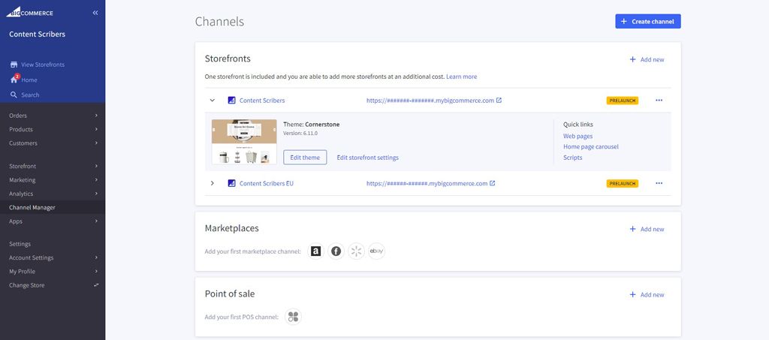The image size is (769, 340).
Task: Open Content Scribers EU mybigcommerce.com URL
Action: point(427,183)
